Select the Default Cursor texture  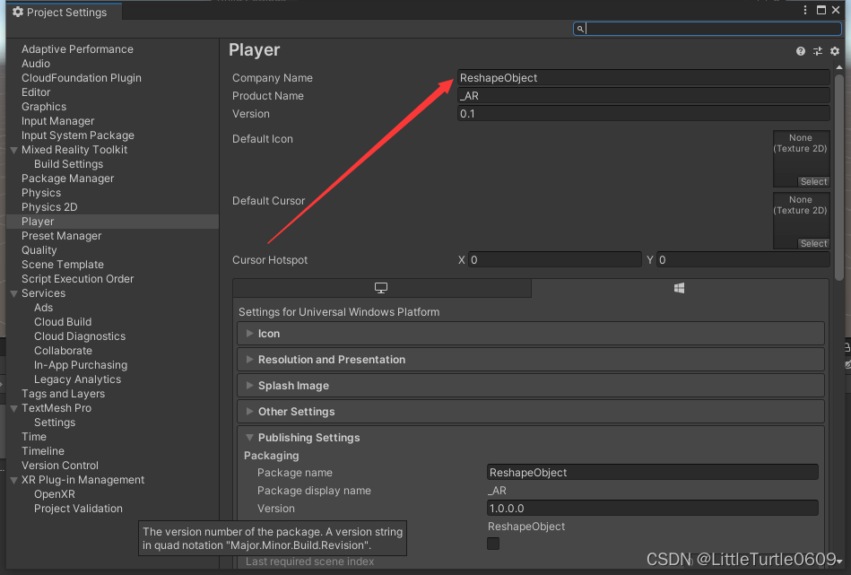point(813,244)
